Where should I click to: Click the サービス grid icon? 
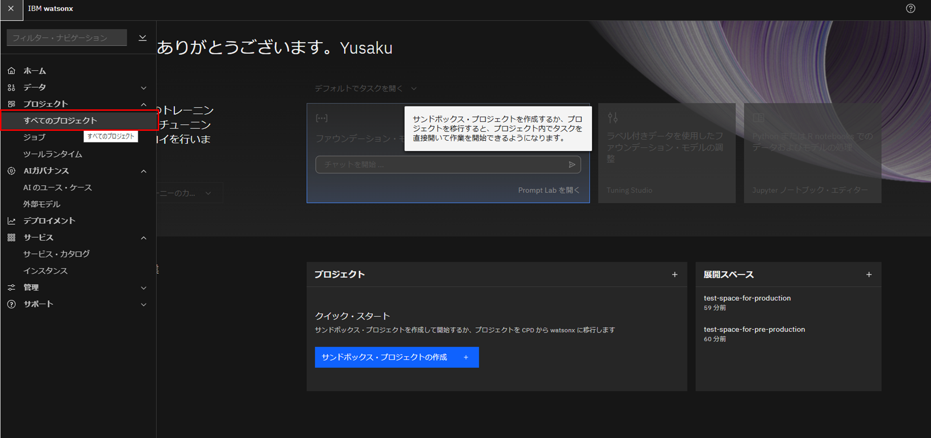pos(12,237)
